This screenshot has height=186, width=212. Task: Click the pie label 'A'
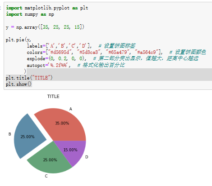point(71,109)
